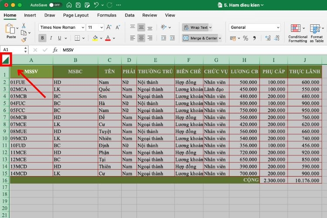Decrease font size with small A
The image size is (327, 218).
click(118, 27)
